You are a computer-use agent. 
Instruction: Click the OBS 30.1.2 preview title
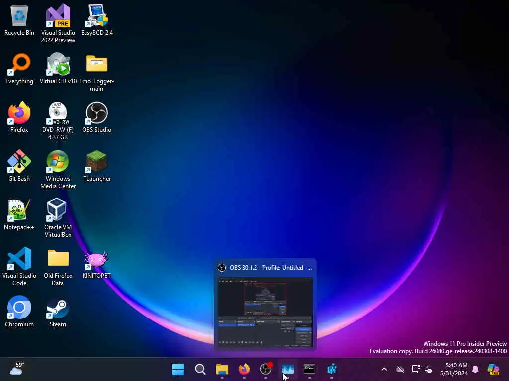(270, 267)
